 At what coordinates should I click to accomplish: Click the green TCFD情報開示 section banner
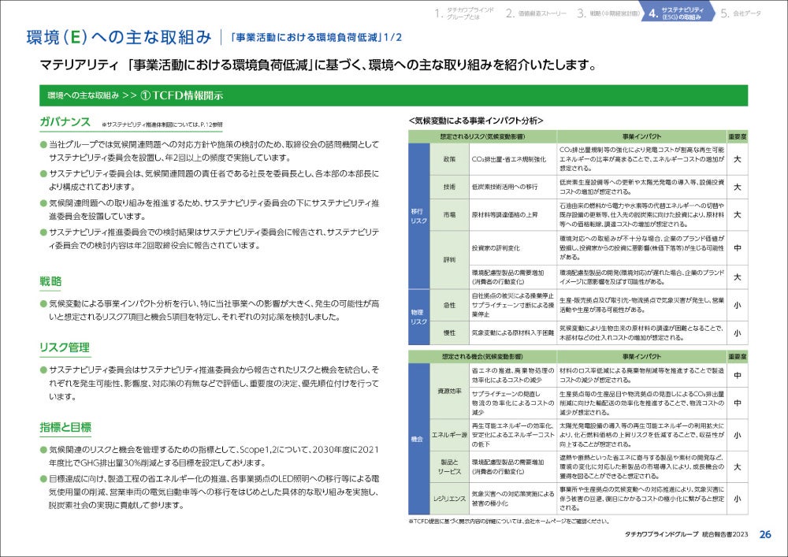click(x=393, y=95)
